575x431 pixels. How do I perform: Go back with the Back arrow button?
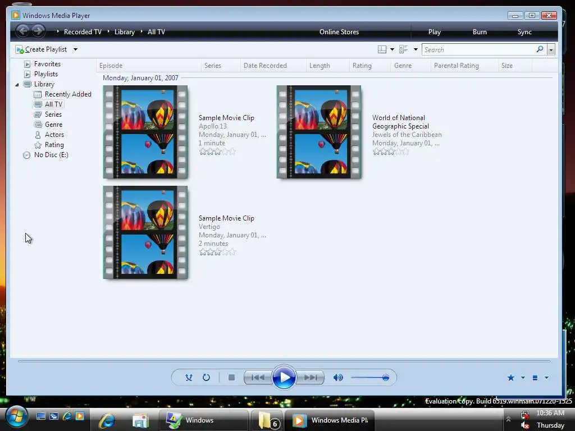tap(22, 31)
